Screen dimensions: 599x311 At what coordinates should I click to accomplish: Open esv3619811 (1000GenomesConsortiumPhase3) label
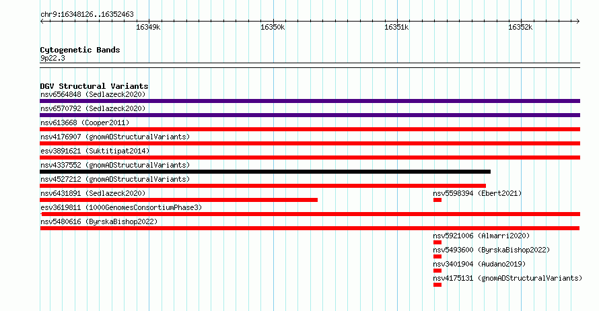pos(121,207)
